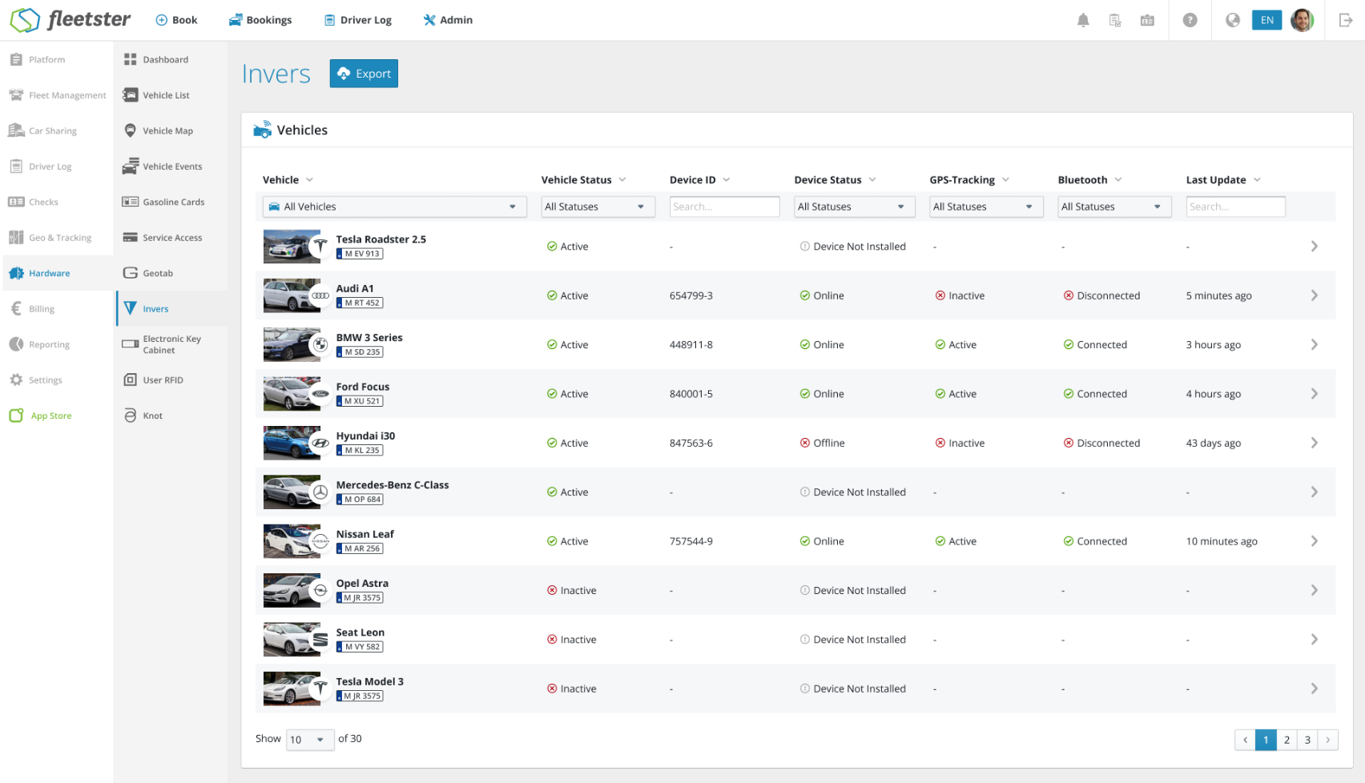
Task: Open Audi A1 row details arrow
Action: click(x=1314, y=295)
